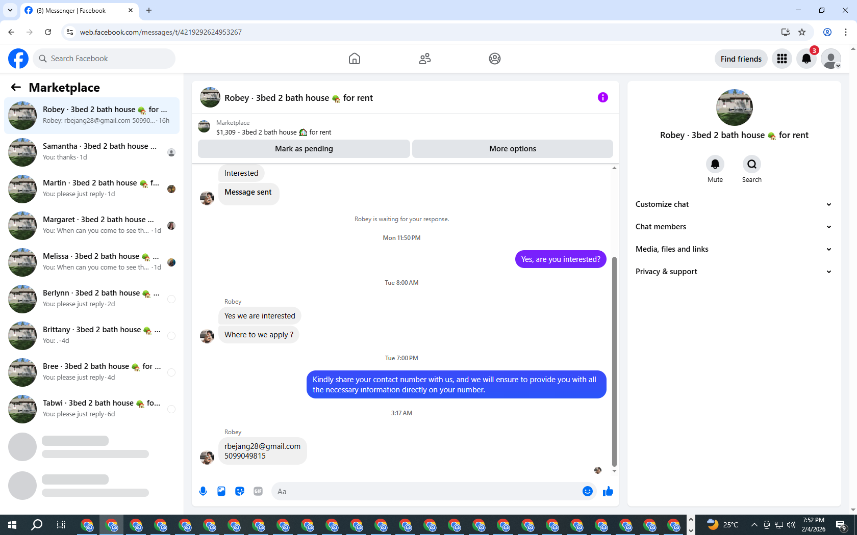This screenshot has height=535, width=857.
Task: Bookmark this tab with star icon
Action: point(802,32)
